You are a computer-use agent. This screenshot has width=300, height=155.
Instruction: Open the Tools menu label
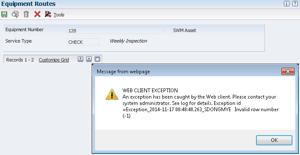[59, 15]
